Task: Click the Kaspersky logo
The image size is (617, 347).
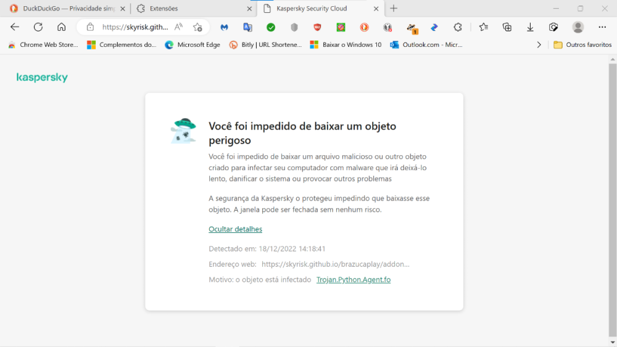Action: (x=42, y=78)
